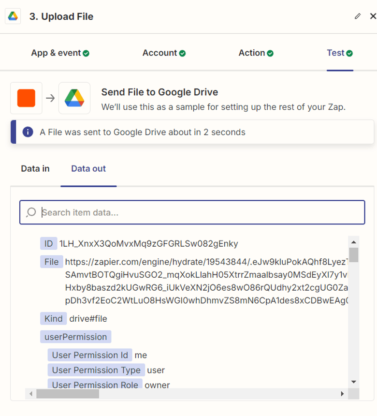This screenshot has height=416, width=377.
Task: Click the large Google Drive app icon
Action: pos(74,98)
